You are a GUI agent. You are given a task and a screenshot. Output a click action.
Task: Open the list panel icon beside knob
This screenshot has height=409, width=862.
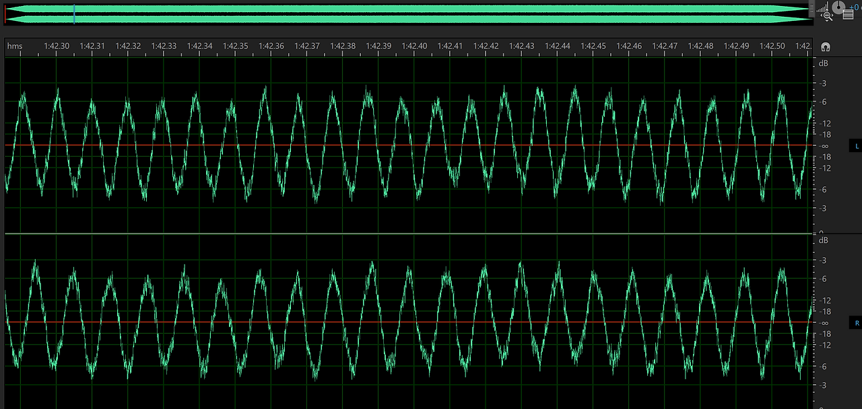848,14
